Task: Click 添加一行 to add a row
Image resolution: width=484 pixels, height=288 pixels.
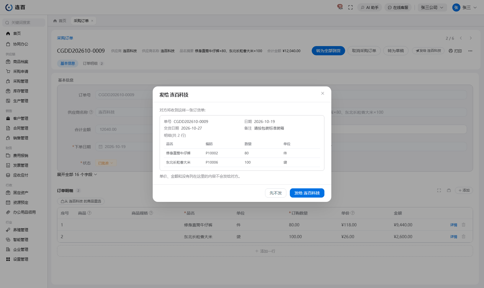Action: 265,251
